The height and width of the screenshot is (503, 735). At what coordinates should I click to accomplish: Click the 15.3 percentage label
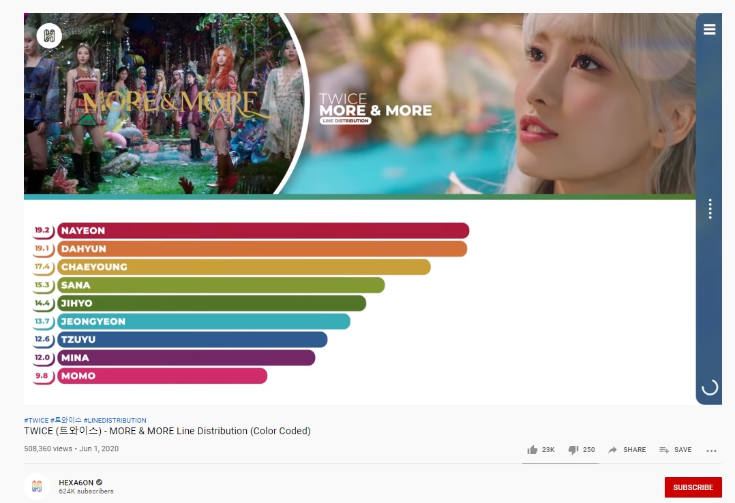click(x=42, y=285)
